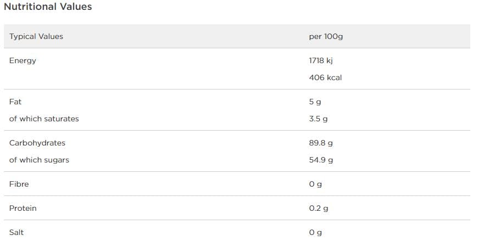Select the 406 kcal energy value
478x252 pixels.
(x=325, y=77)
